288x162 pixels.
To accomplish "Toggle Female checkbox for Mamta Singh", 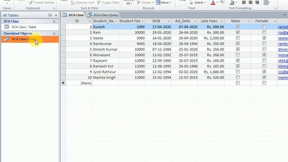I will [x=264, y=77].
